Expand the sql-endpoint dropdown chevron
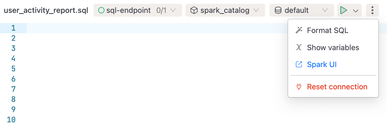 (173, 10)
